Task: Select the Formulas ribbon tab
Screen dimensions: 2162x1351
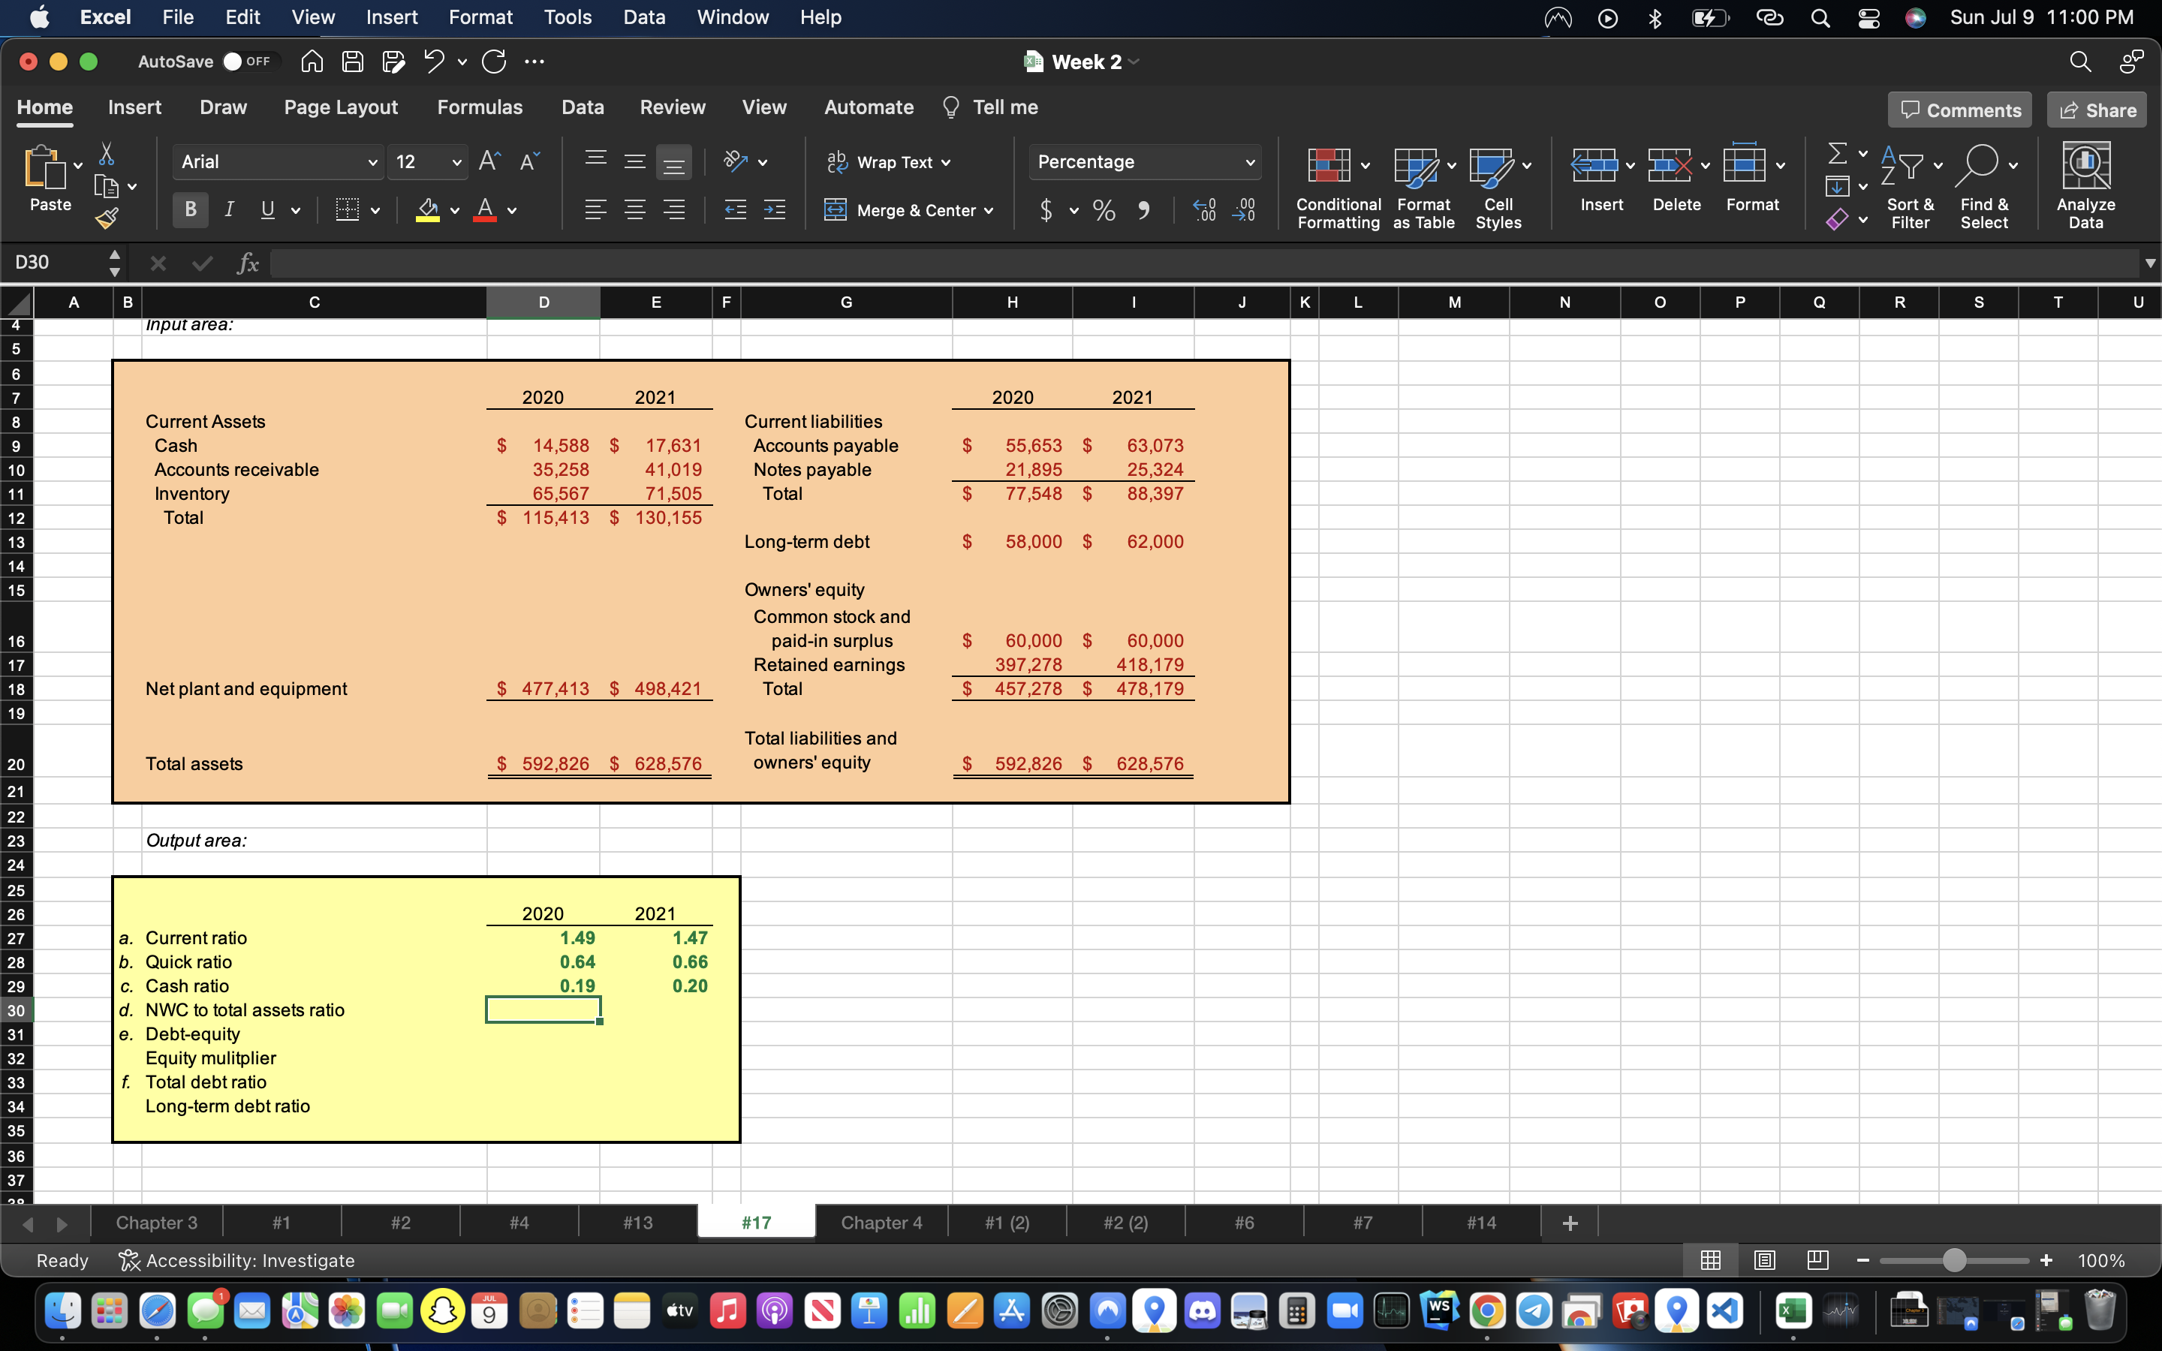Action: point(480,106)
